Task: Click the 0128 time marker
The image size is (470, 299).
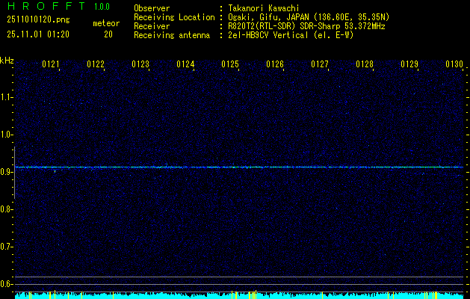Action: 365,64
